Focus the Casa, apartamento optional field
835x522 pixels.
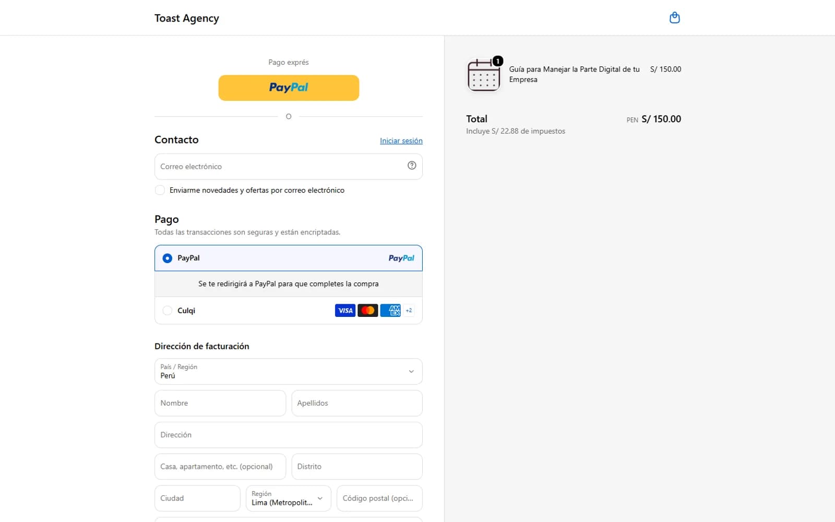[x=220, y=467]
